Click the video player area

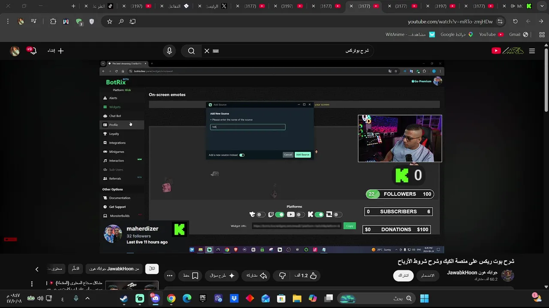coord(272,157)
